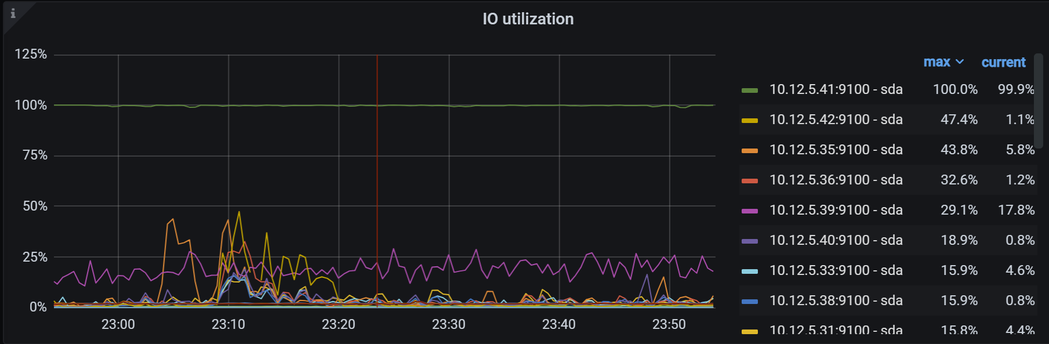Open the IO utilization panel title menu
1049x344 pixels.
pyautogui.click(x=528, y=19)
